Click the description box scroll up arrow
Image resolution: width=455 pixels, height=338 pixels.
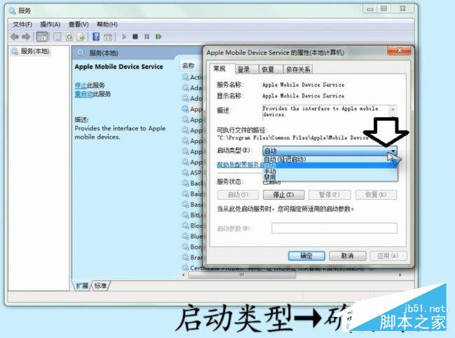point(393,109)
